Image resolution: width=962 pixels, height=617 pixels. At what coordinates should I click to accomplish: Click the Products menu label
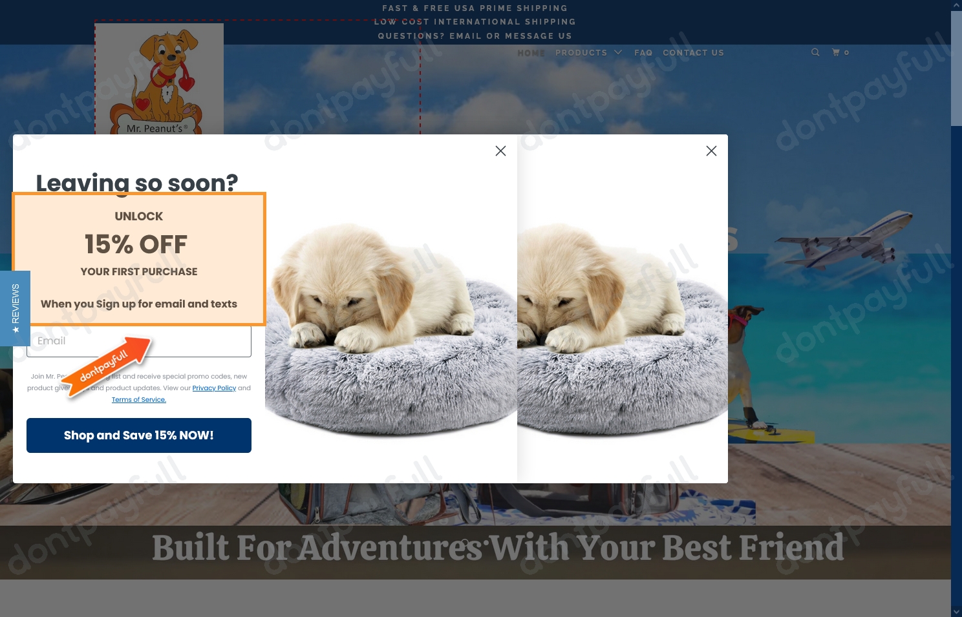(581, 53)
